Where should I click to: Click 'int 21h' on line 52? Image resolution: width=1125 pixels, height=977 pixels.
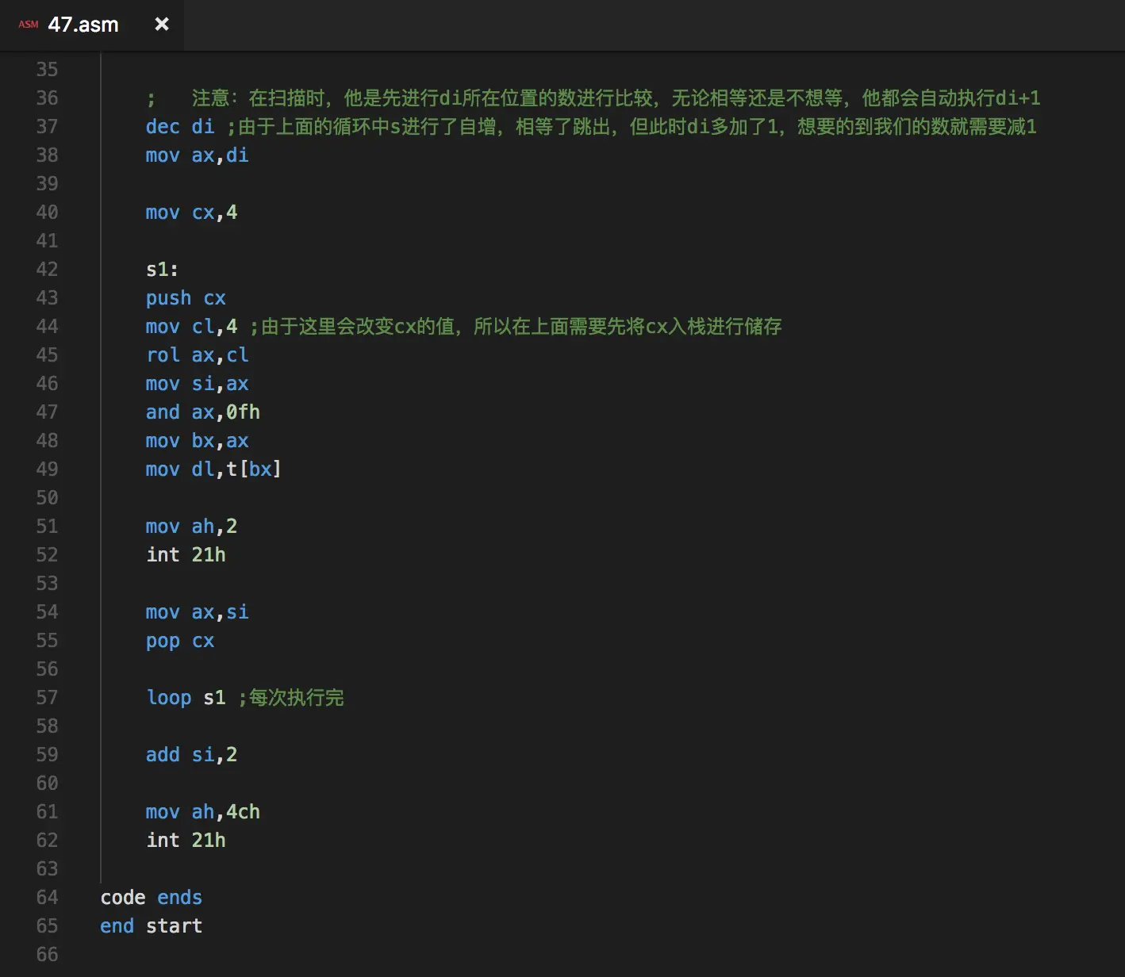click(186, 555)
